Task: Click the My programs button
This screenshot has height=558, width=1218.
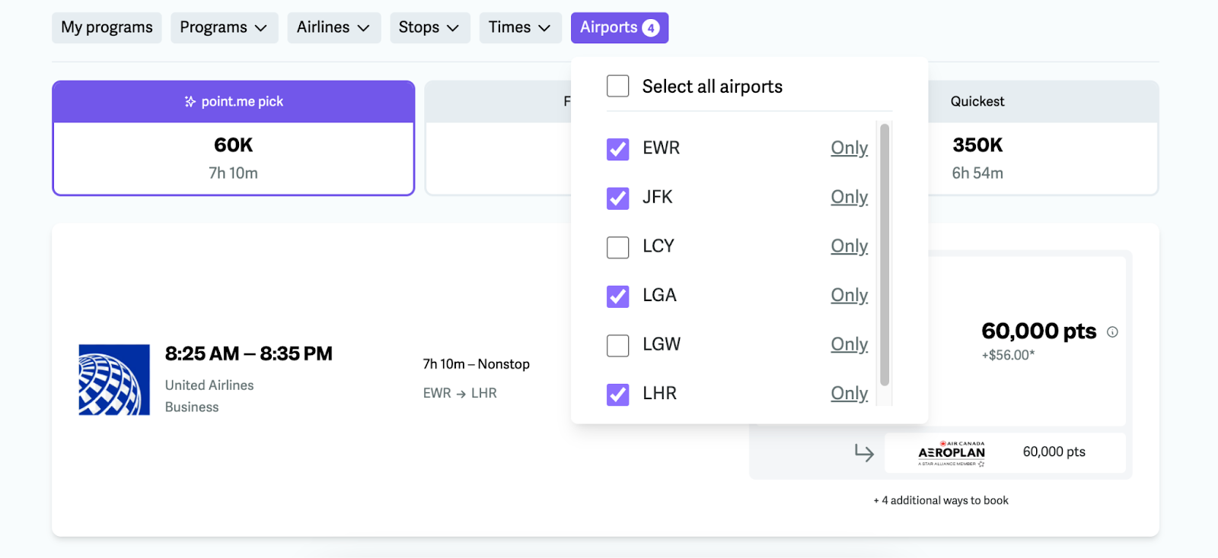Action: point(107,28)
